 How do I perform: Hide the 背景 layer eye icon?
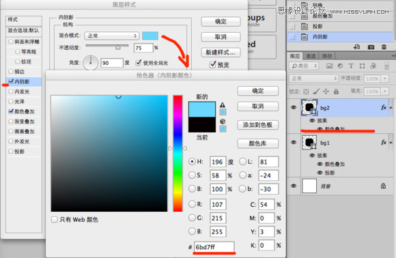(294, 186)
